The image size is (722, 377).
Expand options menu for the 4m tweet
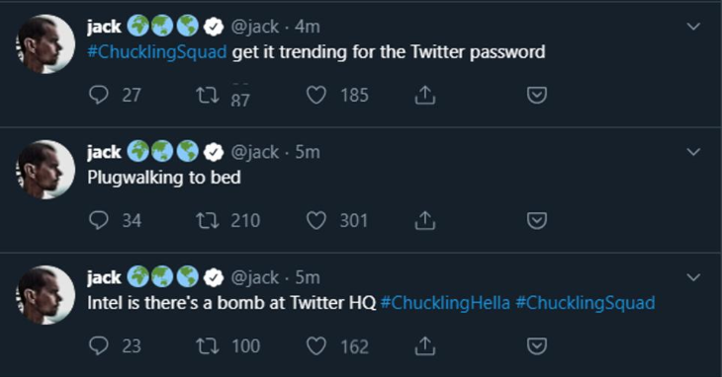(693, 27)
